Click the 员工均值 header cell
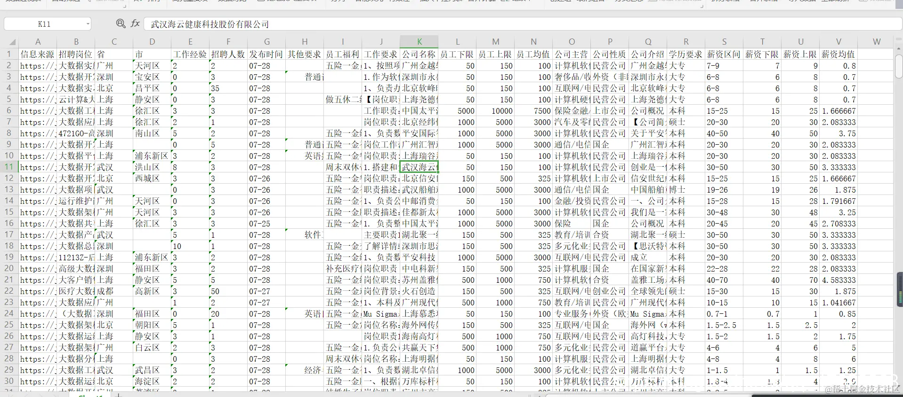Viewport: 903px width, 397px height. click(533, 54)
